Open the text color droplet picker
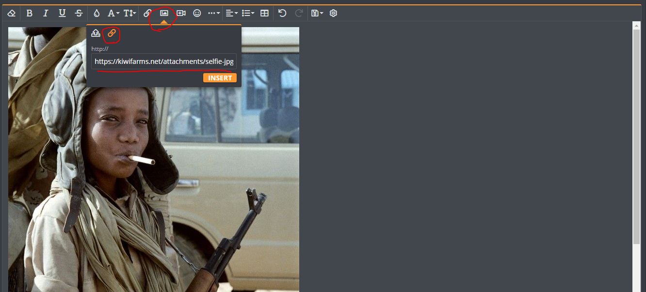Image resolution: width=646 pixels, height=292 pixels. 97,14
